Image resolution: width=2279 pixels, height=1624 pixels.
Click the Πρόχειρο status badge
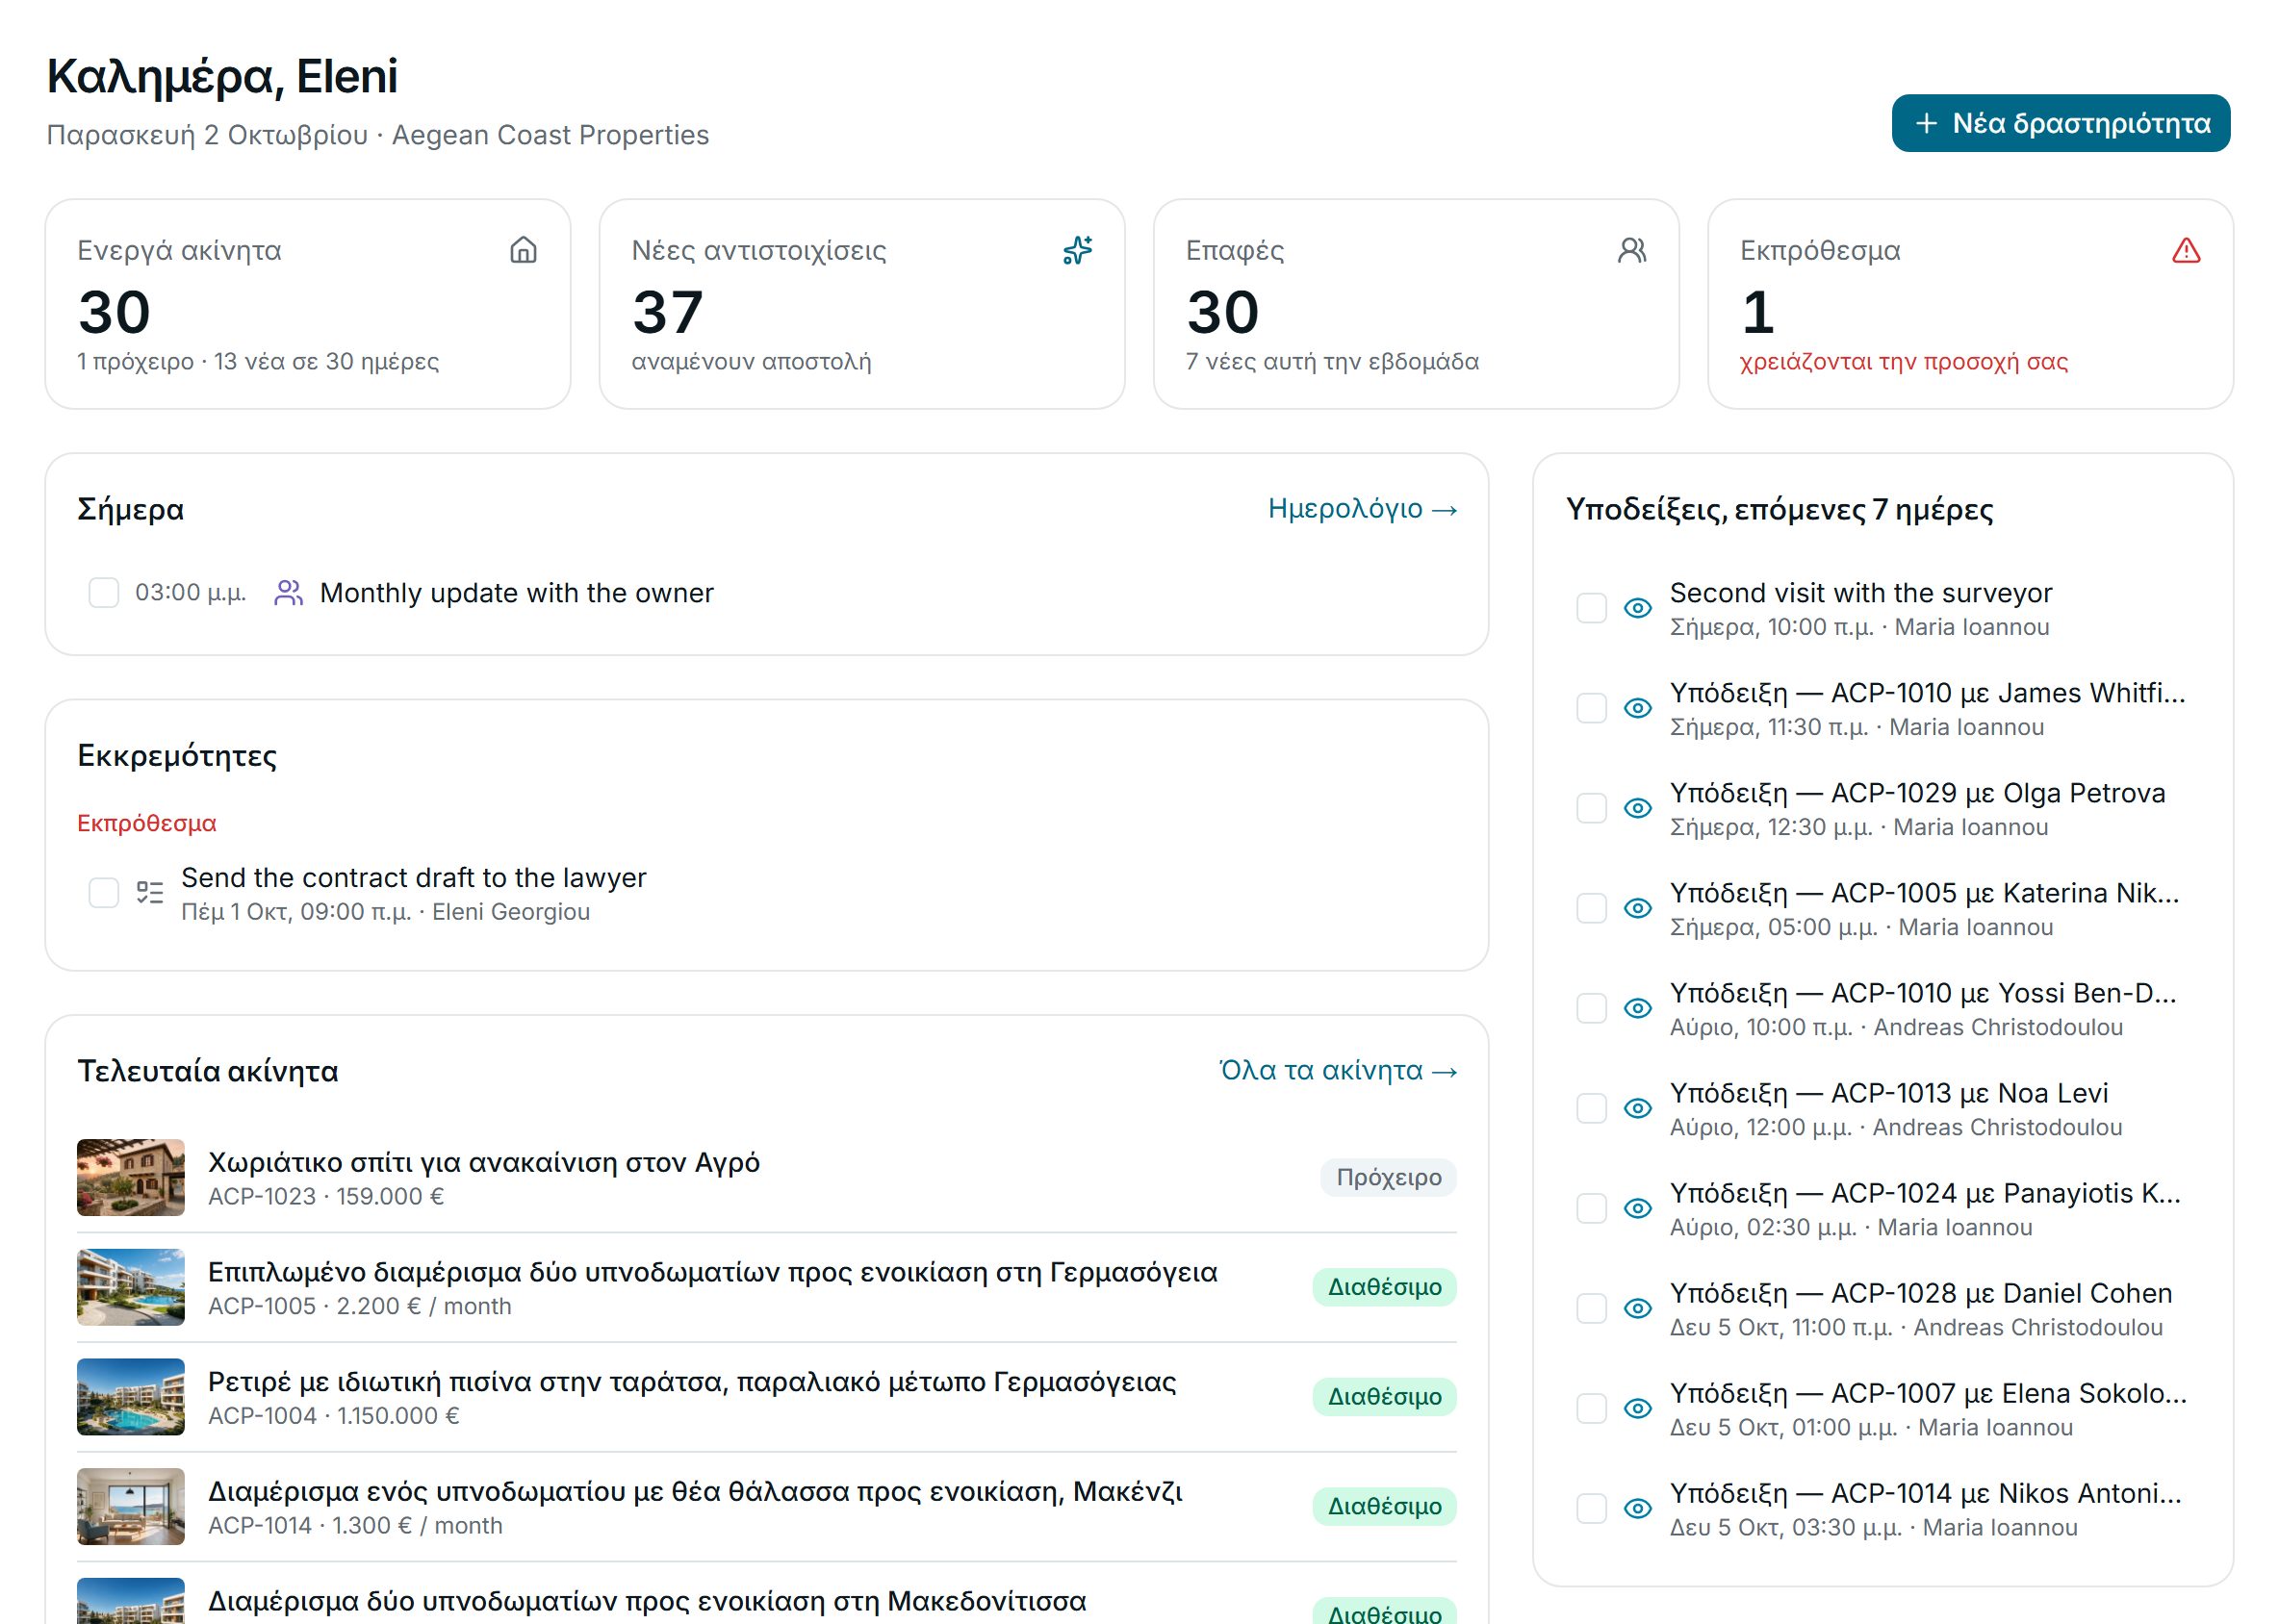(x=1389, y=1177)
